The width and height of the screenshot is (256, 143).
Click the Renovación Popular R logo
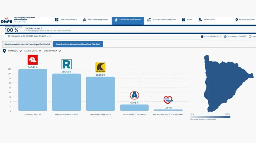[x=67, y=64]
